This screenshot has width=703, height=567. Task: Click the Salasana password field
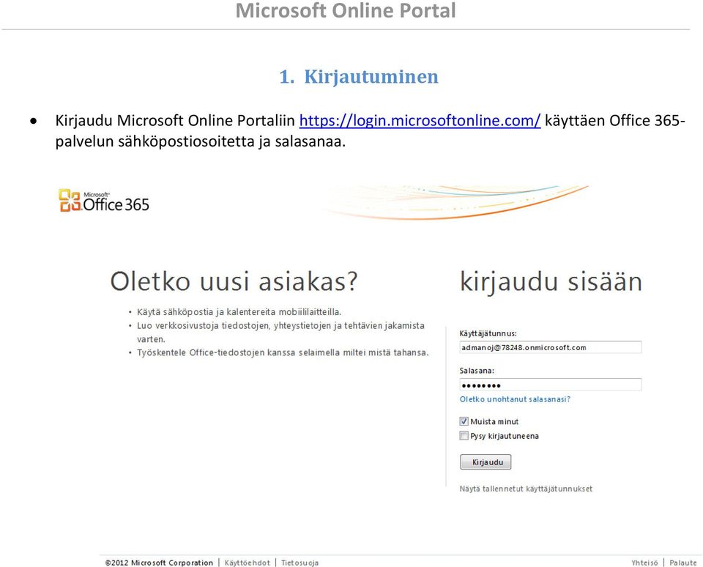point(551,385)
